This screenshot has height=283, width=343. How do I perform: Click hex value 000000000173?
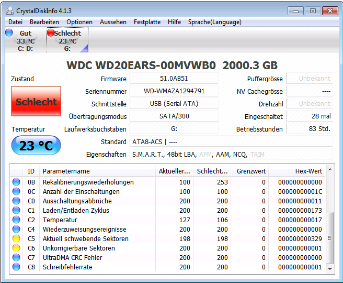(x=300, y=210)
